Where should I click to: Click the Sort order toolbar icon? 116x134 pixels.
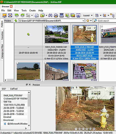[97, 16]
